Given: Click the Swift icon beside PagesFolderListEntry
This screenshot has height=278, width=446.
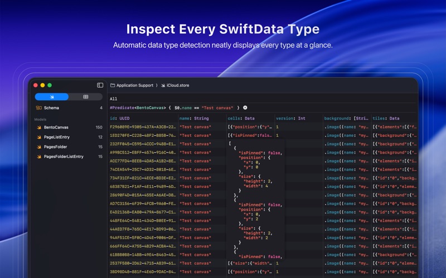Looking at the screenshot, I should tap(39, 156).
